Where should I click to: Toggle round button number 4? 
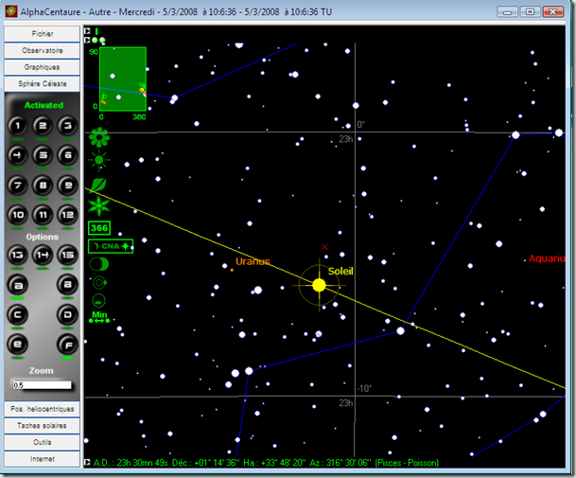click(x=17, y=155)
